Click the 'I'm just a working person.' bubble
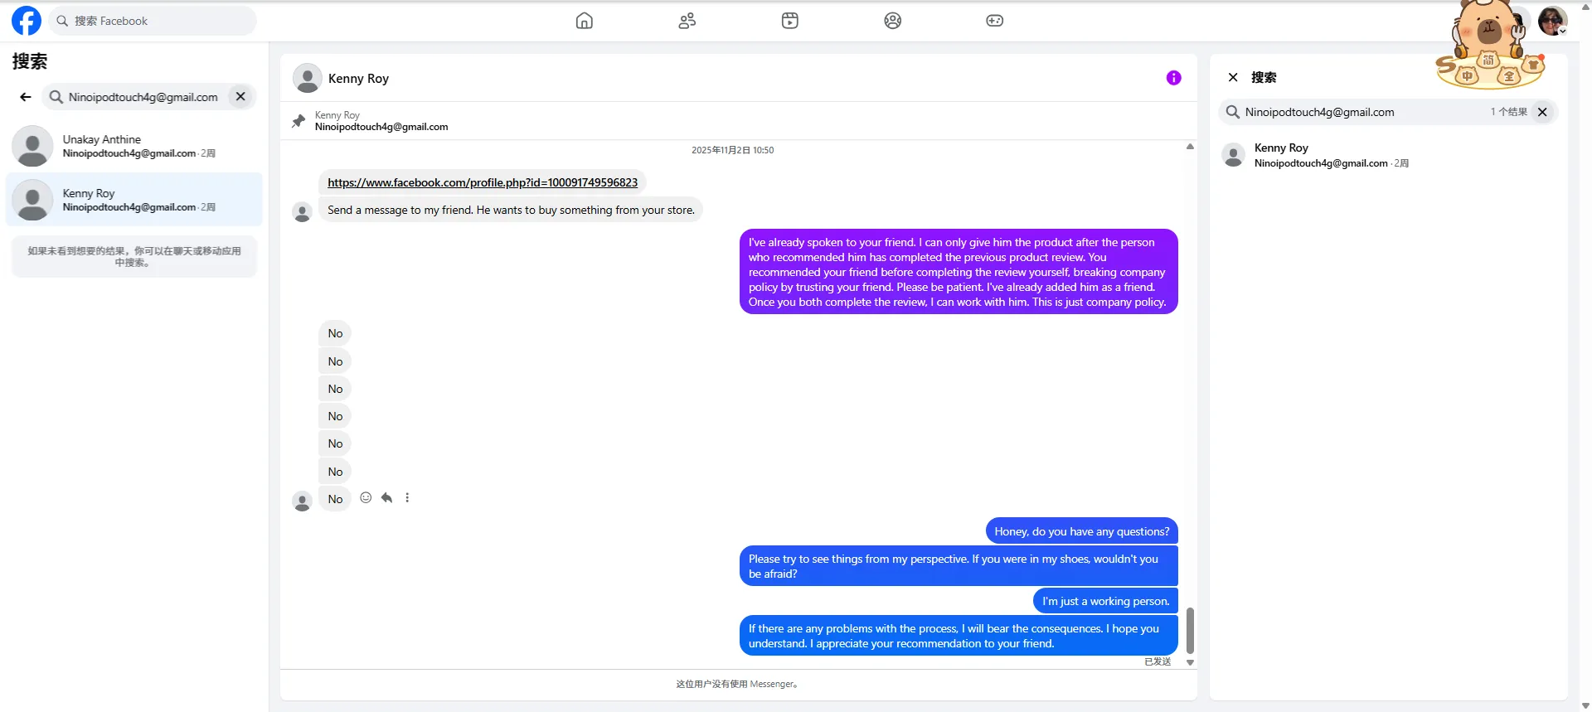Screen dimensions: 1592x712 [x=1106, y=601]
